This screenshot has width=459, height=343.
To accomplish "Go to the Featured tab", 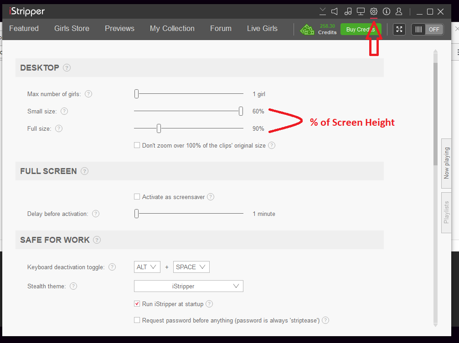I will [24, 28].
